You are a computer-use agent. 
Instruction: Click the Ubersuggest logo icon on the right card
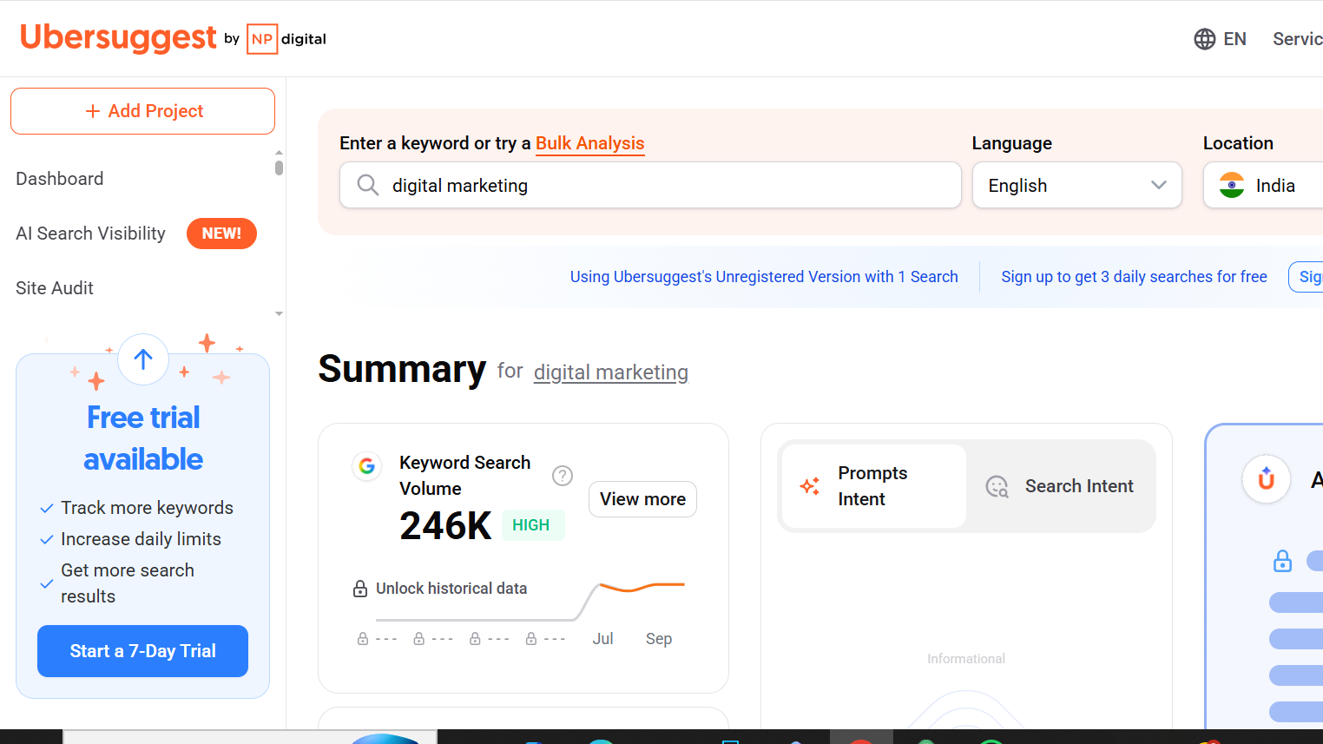tap(1266, 479)
